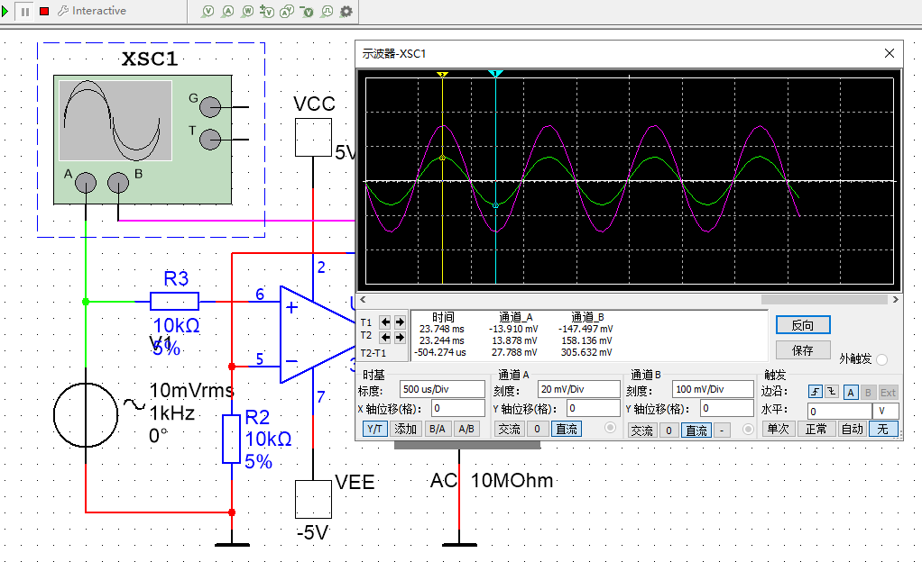This screenshot has width=922, height=562.
Task: Place a voltage reference probe
Action: coord(307,11)
